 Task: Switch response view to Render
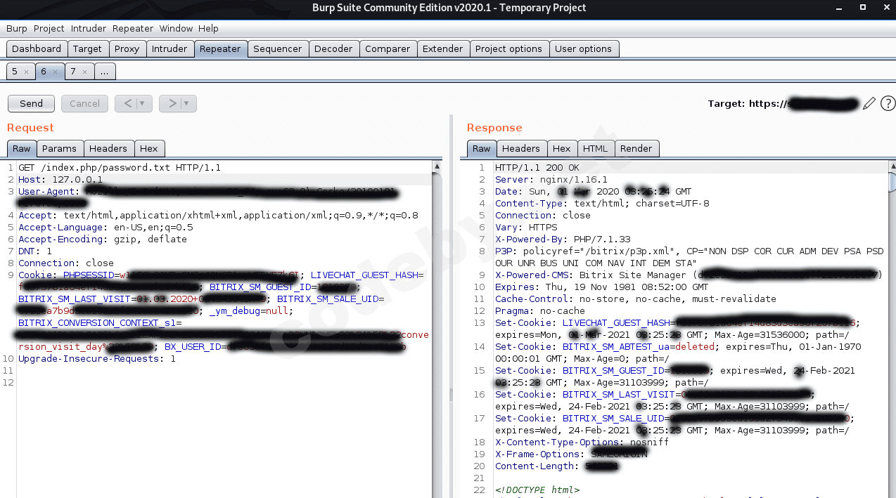click(x=636, y=148)
